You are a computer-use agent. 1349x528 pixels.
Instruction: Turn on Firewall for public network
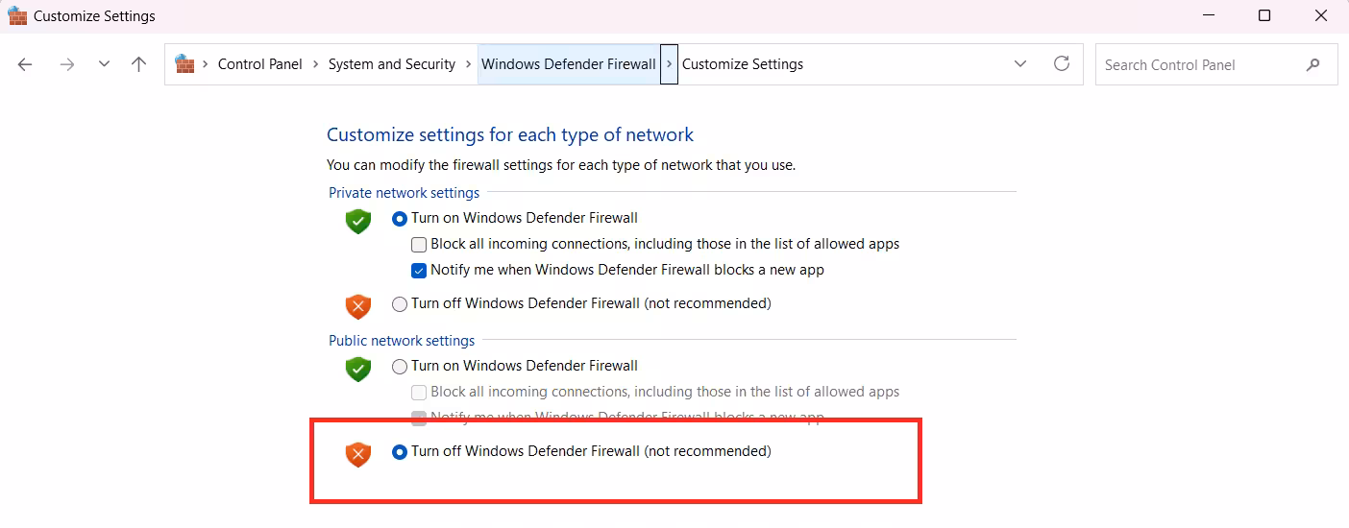[400, 366]
